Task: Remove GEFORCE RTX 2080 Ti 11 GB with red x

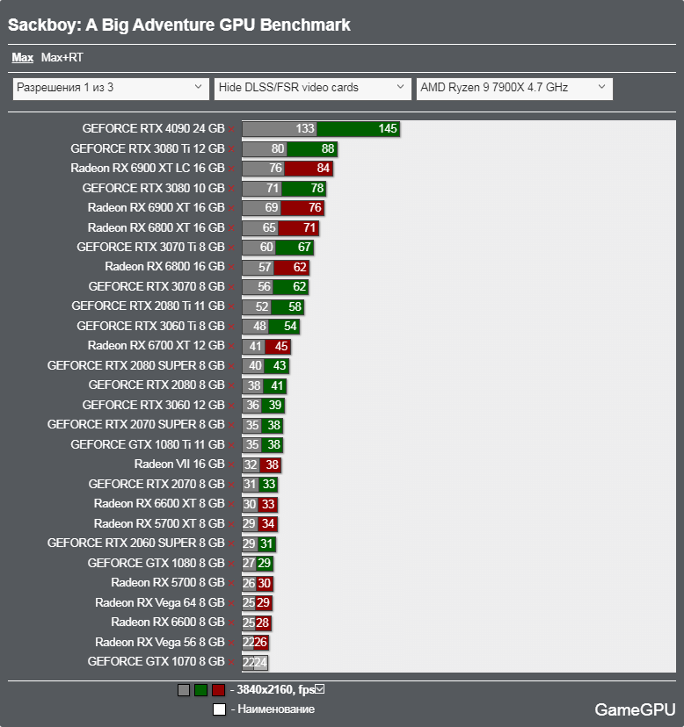Action: [231, 307]
